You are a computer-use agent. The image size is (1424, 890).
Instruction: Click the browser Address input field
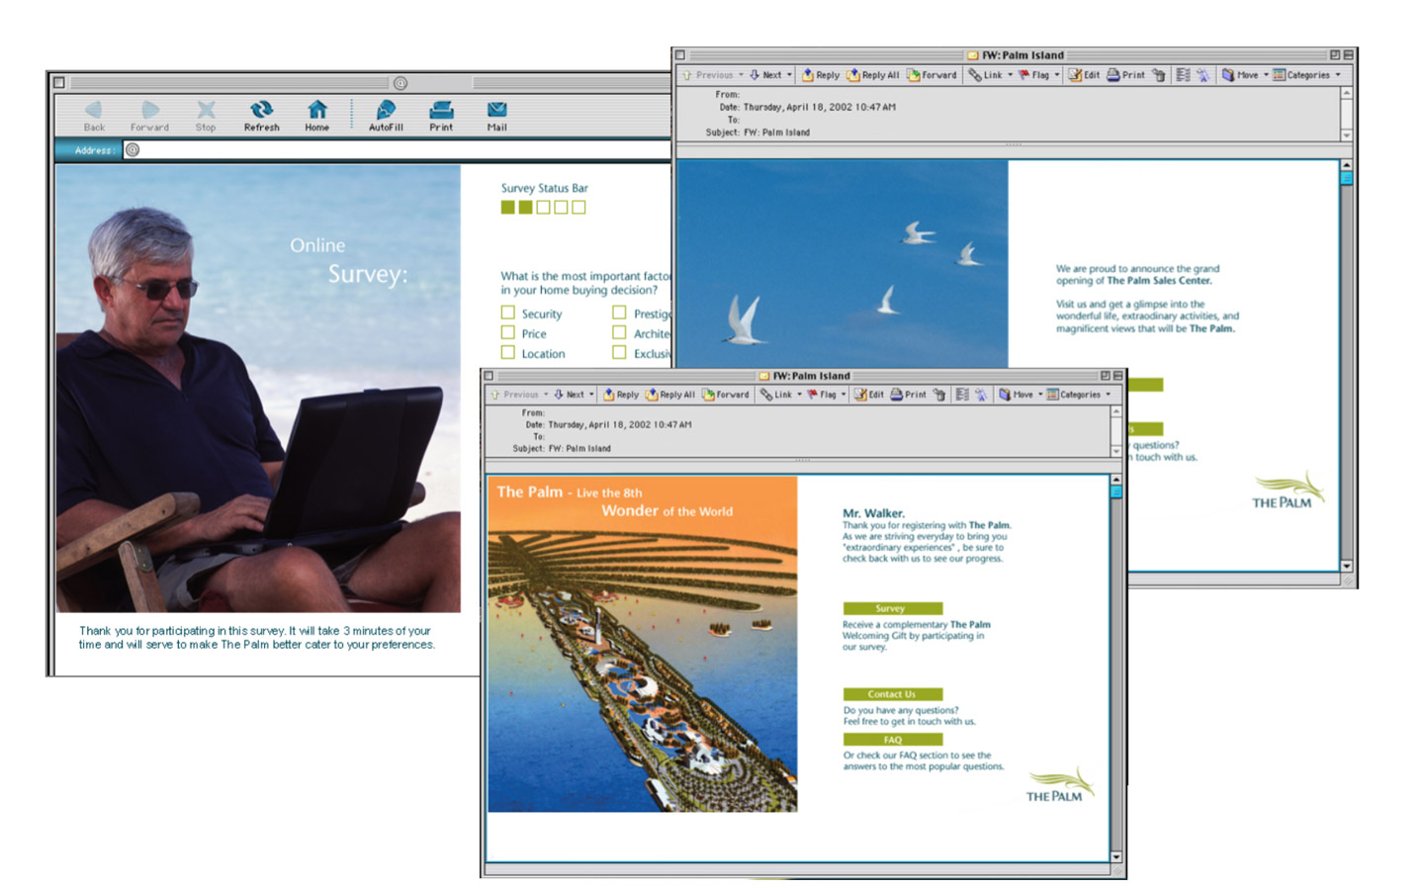point(399,150)
